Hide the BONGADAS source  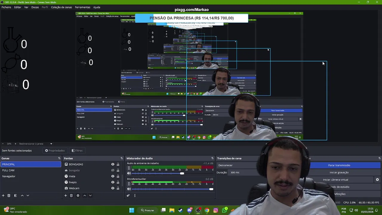pyautogui.click(x=113, y=164)
